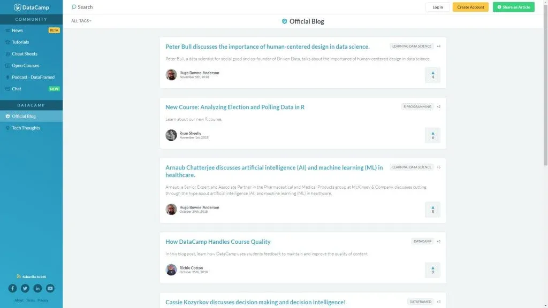Go to Cheat Sheets section

pos(25,54)
